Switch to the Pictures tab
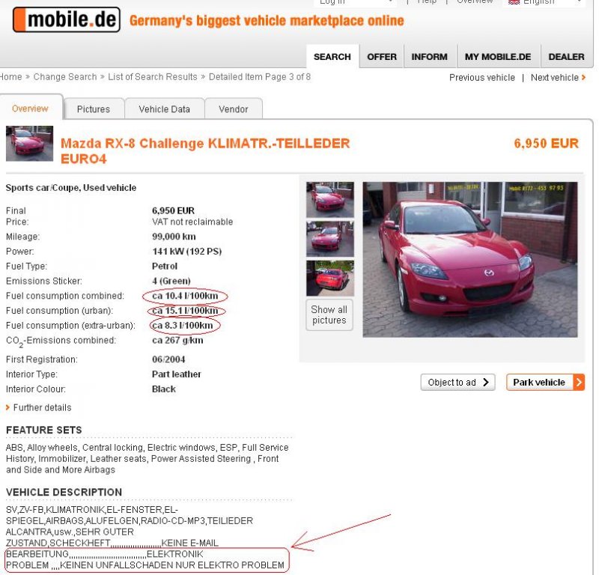Image resolution: width=599 pixels, height=575 pixels. pos(94,109)
